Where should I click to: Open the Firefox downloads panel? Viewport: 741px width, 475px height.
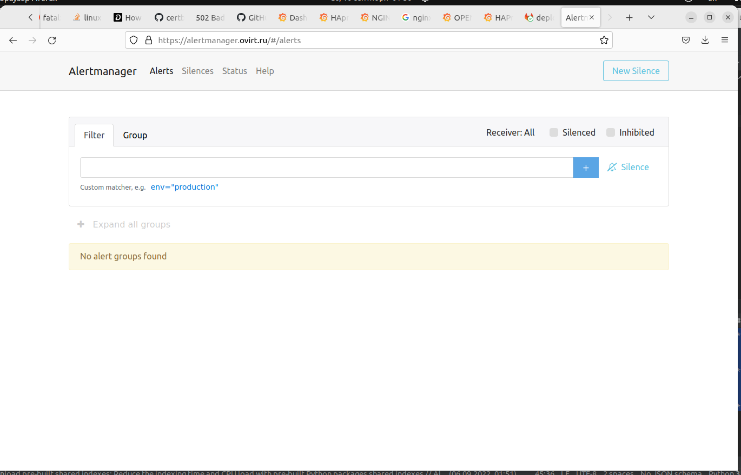pos(705,40)
